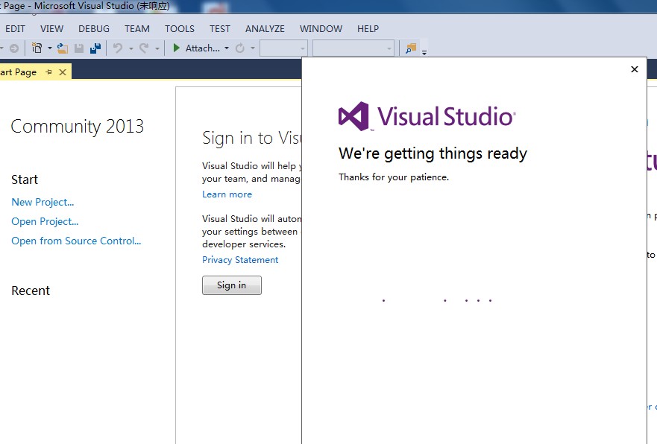Click the Navigate Forward arrow icon
Viewport: 657px width, 444px height.
coord(14,48)
